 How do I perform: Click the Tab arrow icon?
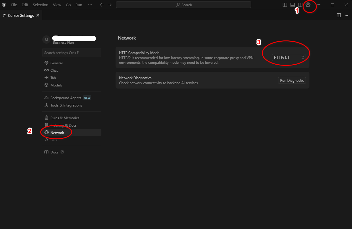(x=46, y=78)
